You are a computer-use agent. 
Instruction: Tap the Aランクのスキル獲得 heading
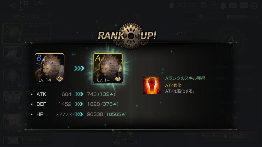pos(185,78)
